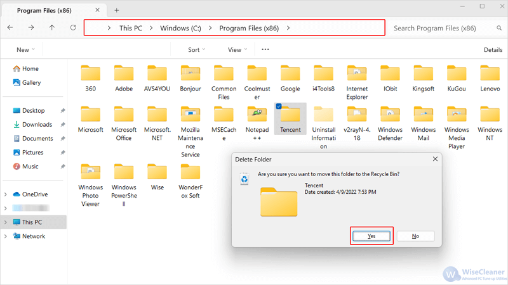Select the Adobe folder
Image resolution: width=508 pixels, height=285 pixels.
tap(124, 79)
